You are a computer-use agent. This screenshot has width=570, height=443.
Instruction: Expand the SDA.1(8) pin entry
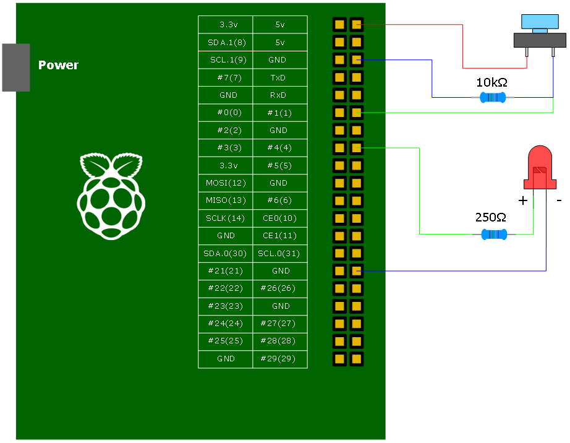click(x=225, y=42)
